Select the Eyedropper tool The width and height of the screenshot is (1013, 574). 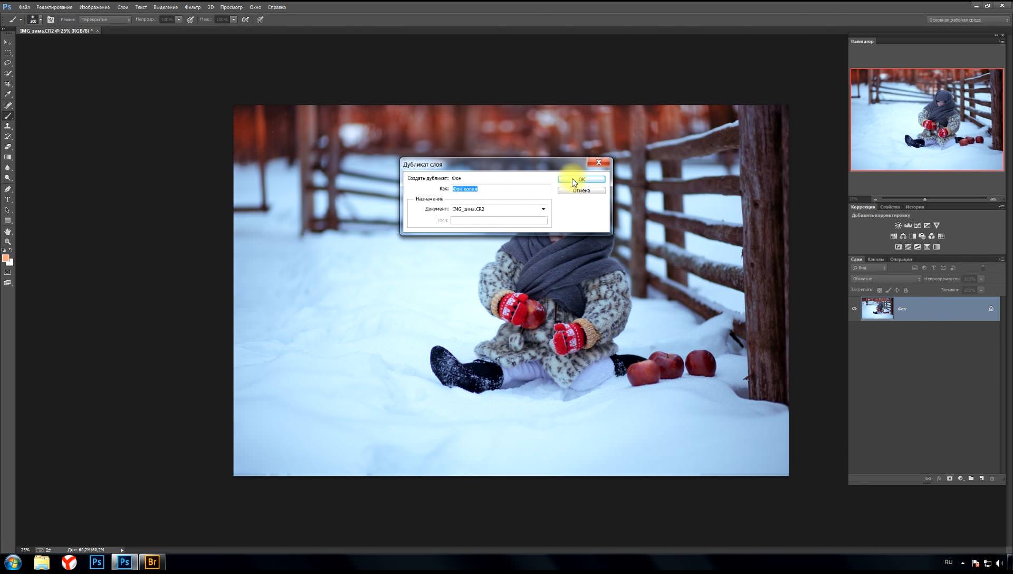[7, 94]
